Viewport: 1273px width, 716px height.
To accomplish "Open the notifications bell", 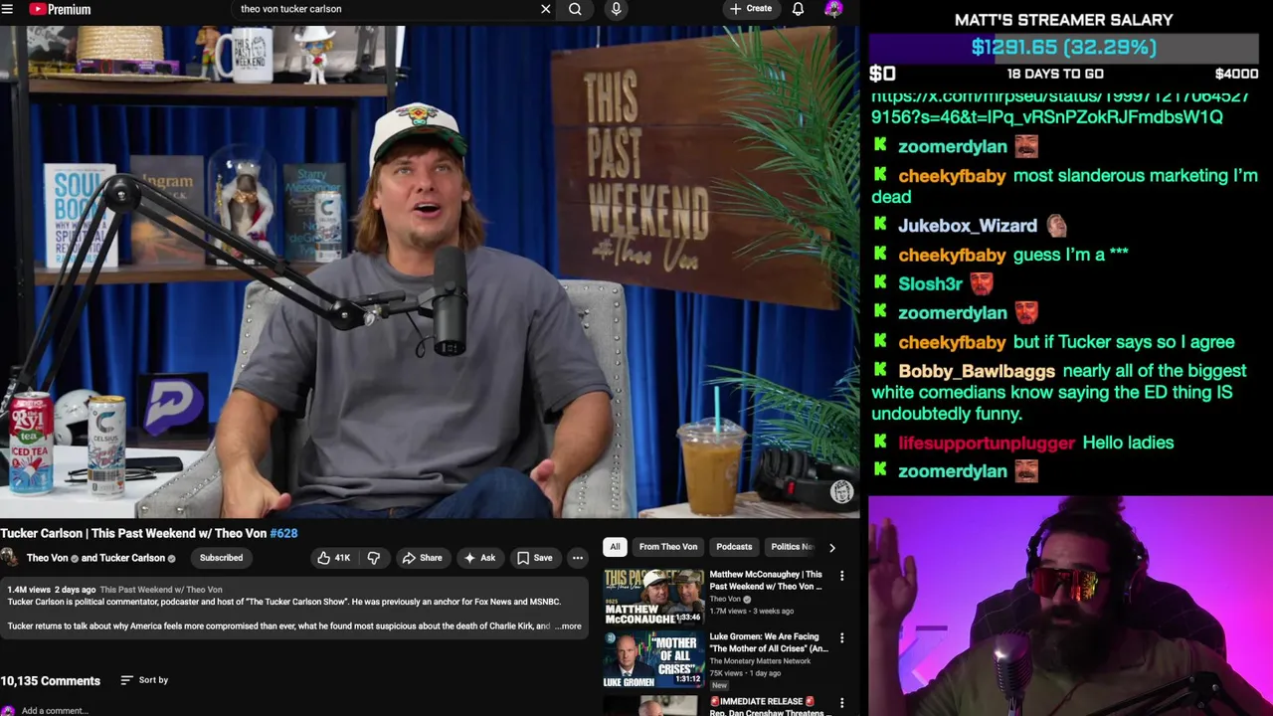I will pyautogui.click(x=798, y=9).
